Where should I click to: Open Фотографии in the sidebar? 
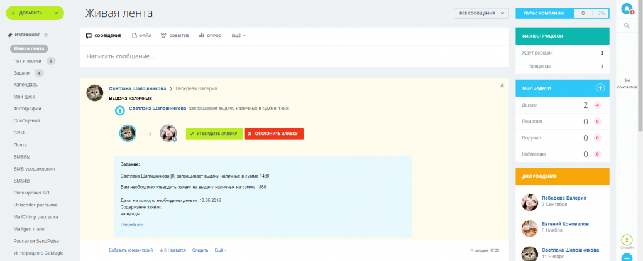(27, 109)
